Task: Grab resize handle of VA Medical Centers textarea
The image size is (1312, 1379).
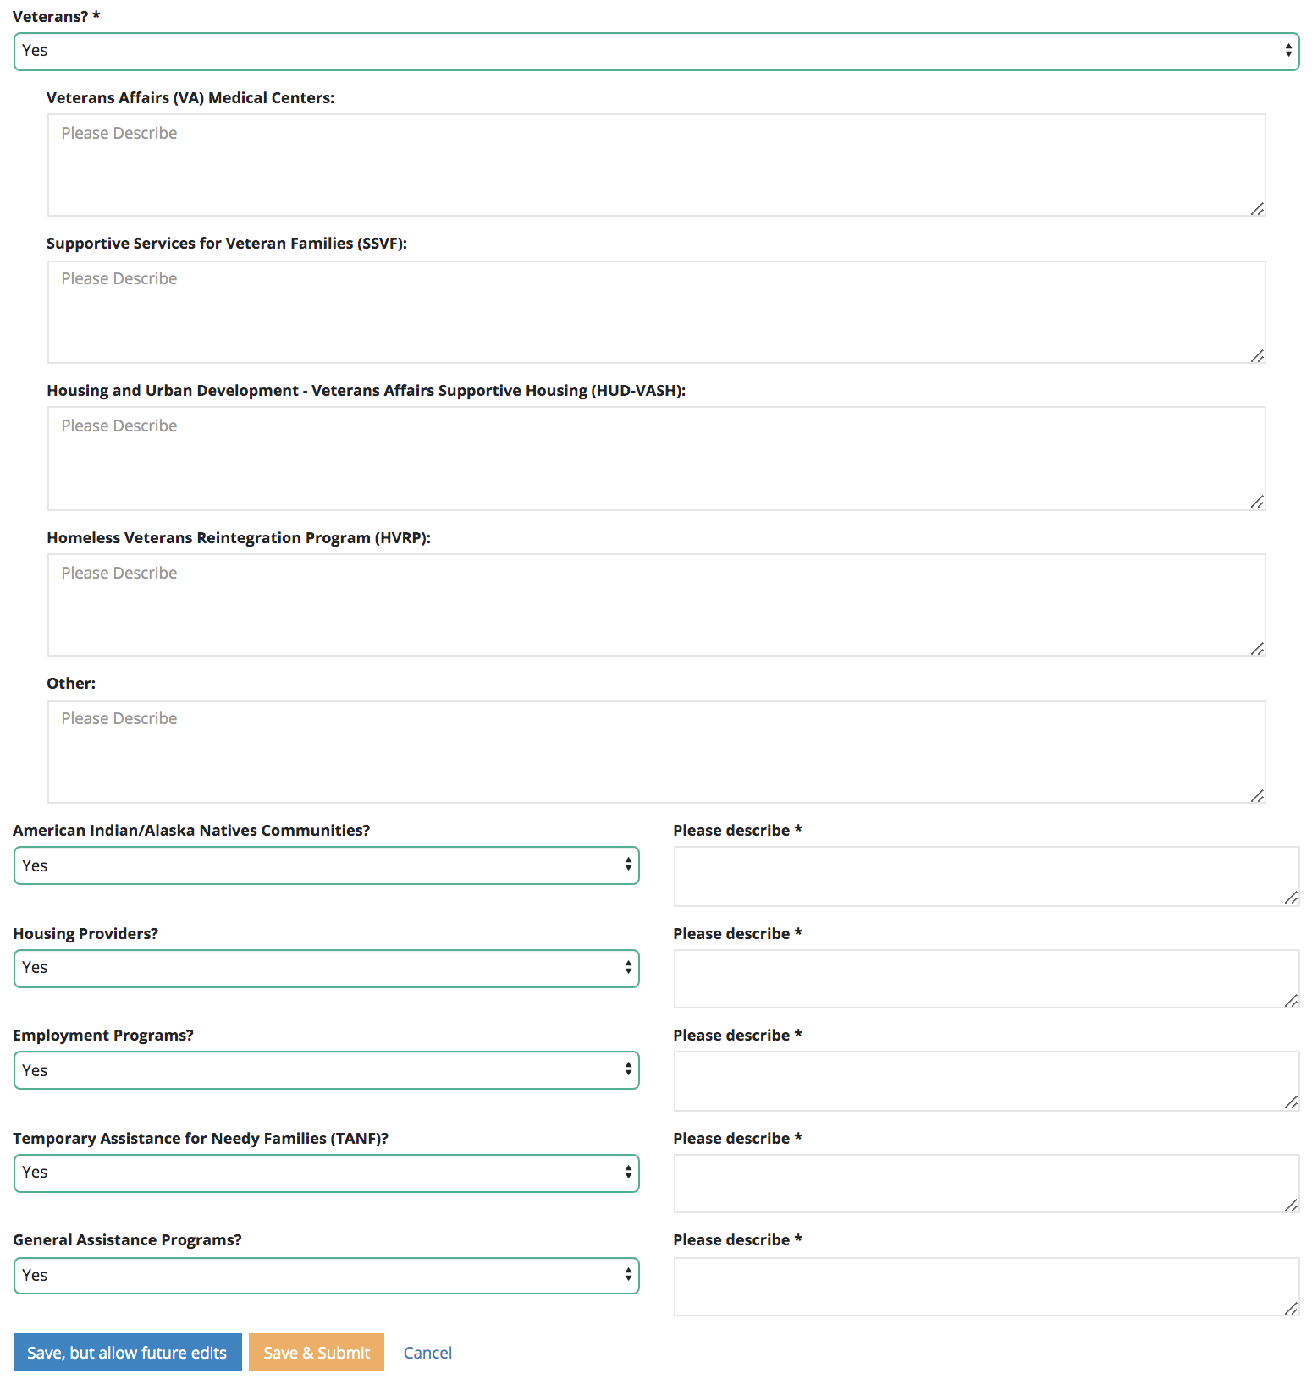Action: pos(1257,208)
